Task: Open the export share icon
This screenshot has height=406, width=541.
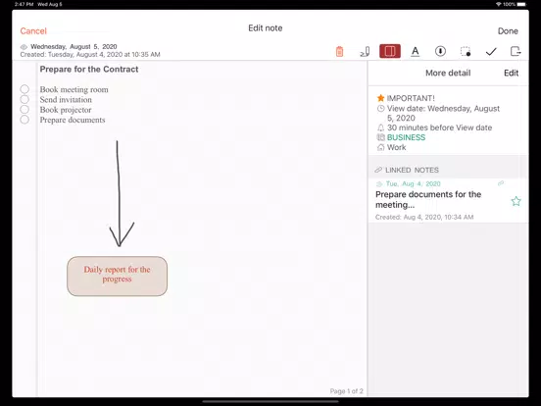Action: click(x=516, y=51)
